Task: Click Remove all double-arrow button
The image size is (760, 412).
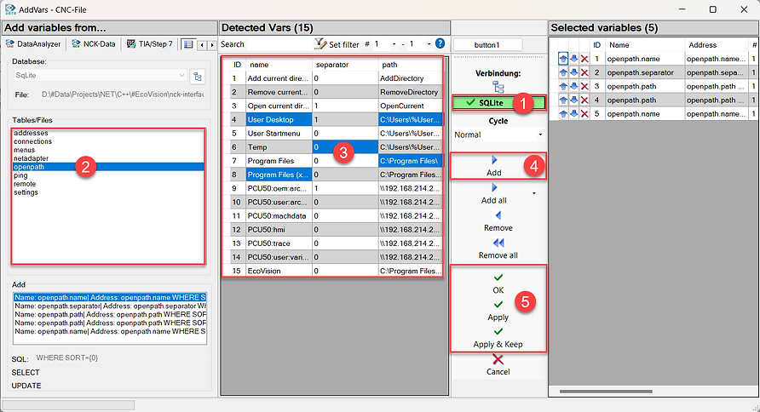Action: 498,249
